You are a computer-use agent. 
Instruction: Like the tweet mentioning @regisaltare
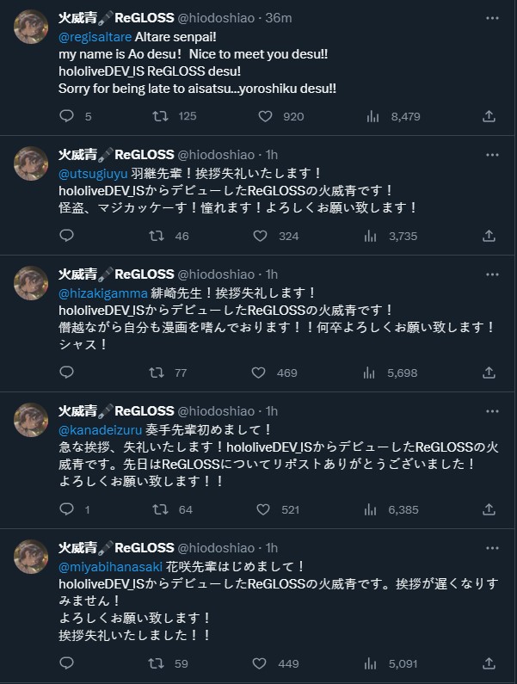pos(266,116)
